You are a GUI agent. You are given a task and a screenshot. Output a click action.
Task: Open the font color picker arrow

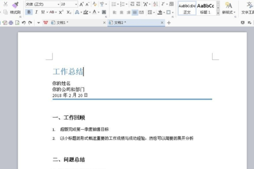[99, 12]
